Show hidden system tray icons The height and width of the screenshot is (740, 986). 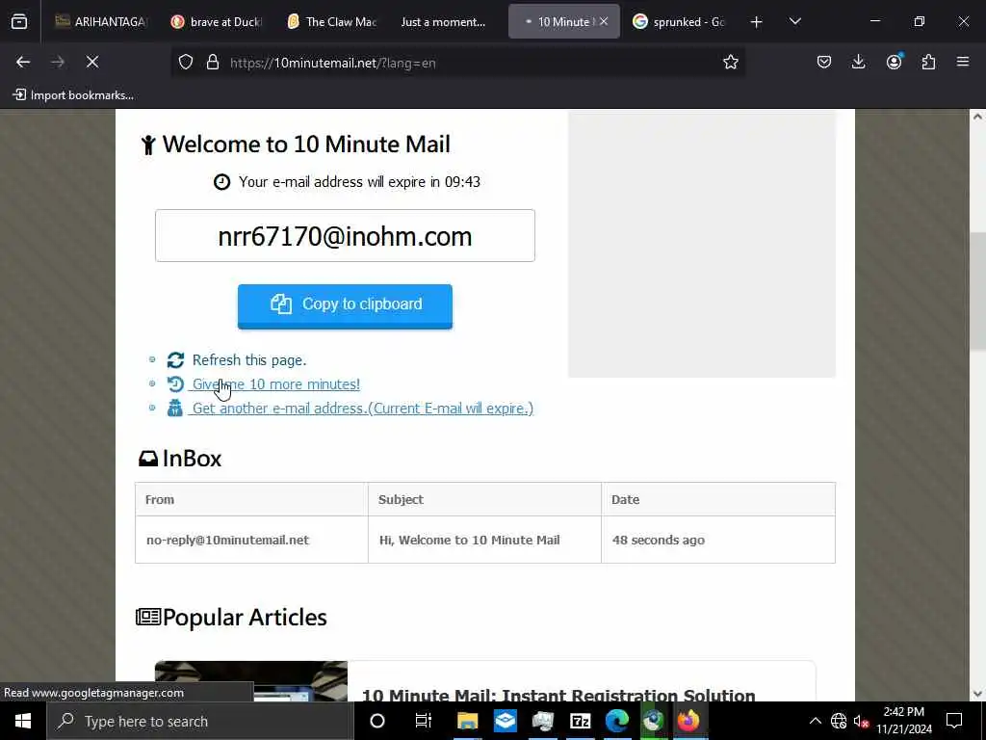click(815, 721)
